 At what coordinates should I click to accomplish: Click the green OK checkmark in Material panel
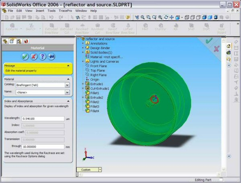25,57
